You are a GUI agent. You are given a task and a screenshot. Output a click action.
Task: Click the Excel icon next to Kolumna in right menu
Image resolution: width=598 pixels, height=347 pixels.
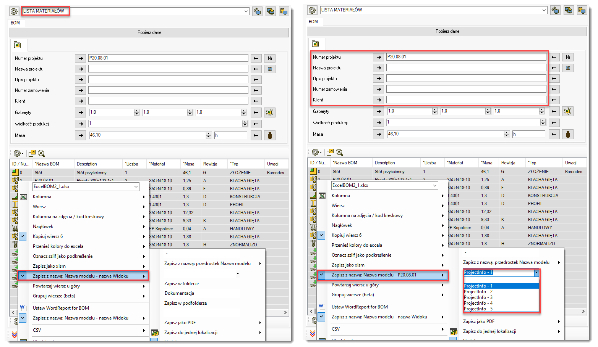pos(322,196)
